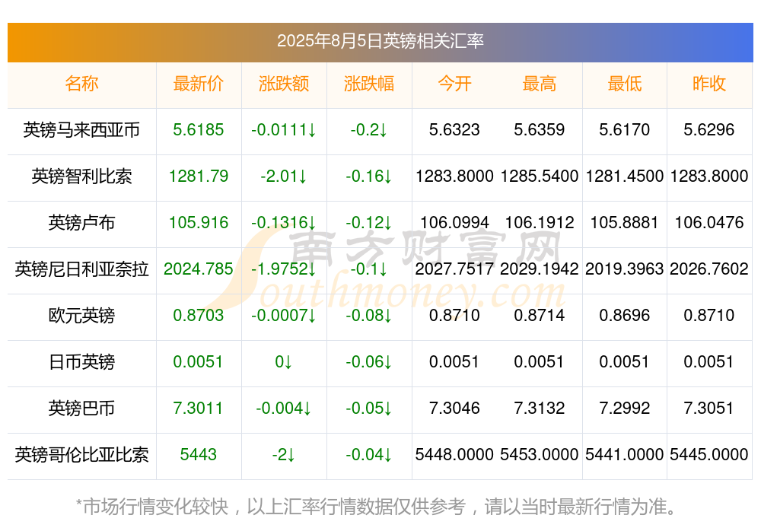The height and width of the screenshot is (531, 761).
Task: Click change amount -0.1316↓
Action: (x=283, y=223)
